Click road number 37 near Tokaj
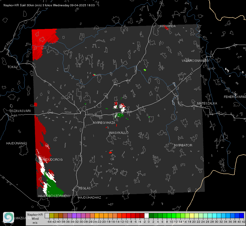The width and height of the screenshot is (246, 226). coord(8,43)
